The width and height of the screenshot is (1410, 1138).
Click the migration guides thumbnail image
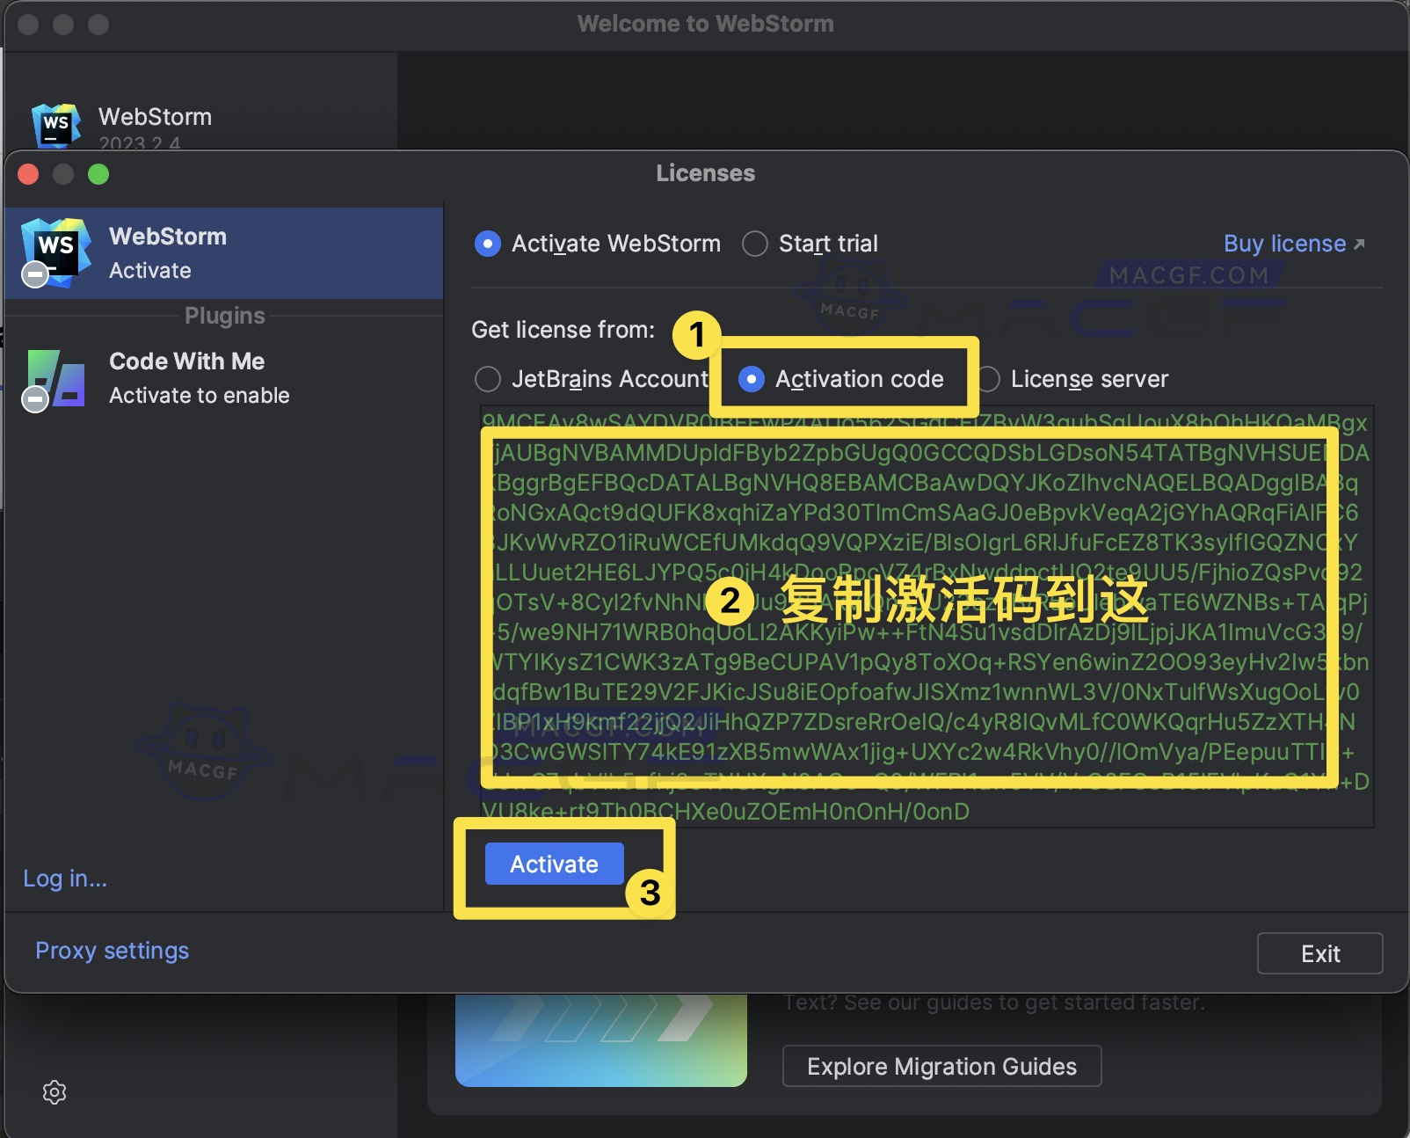(x=600, y=1041)
